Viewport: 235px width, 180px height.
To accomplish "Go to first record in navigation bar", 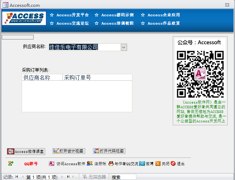I will pos(17,177).
